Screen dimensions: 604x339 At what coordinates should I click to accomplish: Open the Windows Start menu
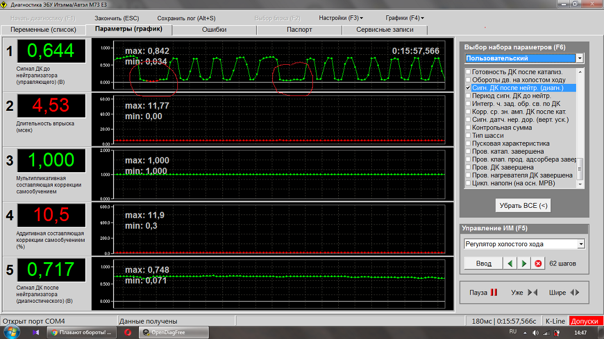[12, 332]
